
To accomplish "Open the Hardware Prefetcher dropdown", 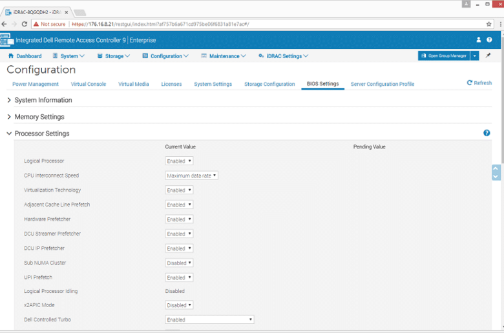I will [179, 219].
